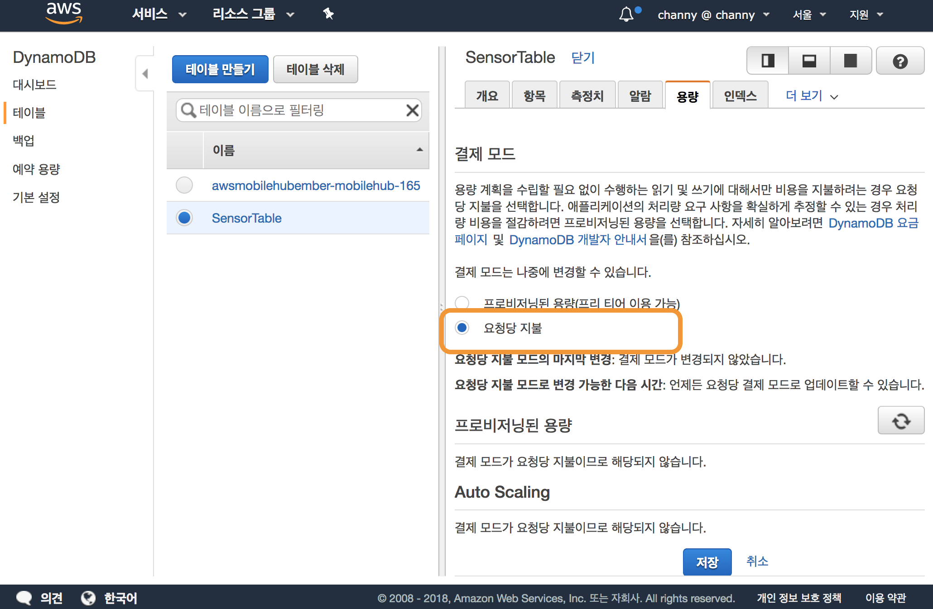Select the 요청당 지불 radio option

pos(462,328)
